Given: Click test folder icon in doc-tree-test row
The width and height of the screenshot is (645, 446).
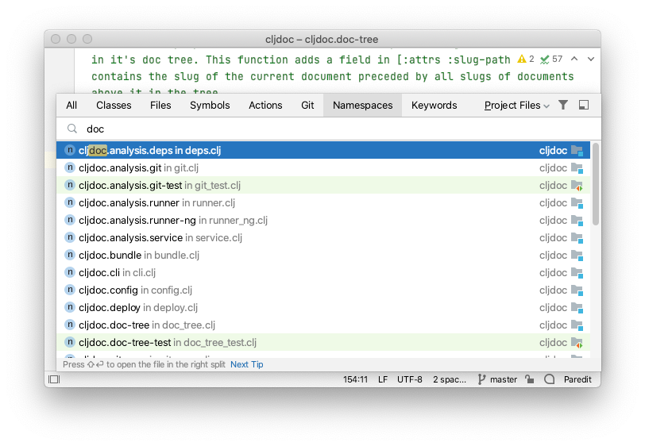Looking at the screenshot, I should (577, 343).
